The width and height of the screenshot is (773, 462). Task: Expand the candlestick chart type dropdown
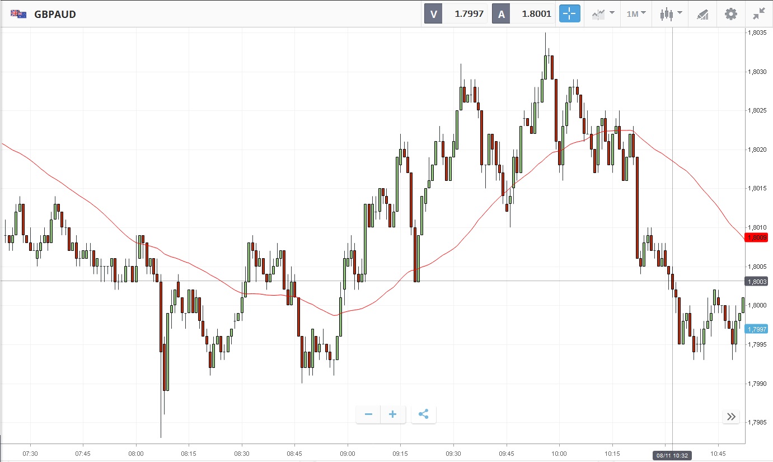671,14
